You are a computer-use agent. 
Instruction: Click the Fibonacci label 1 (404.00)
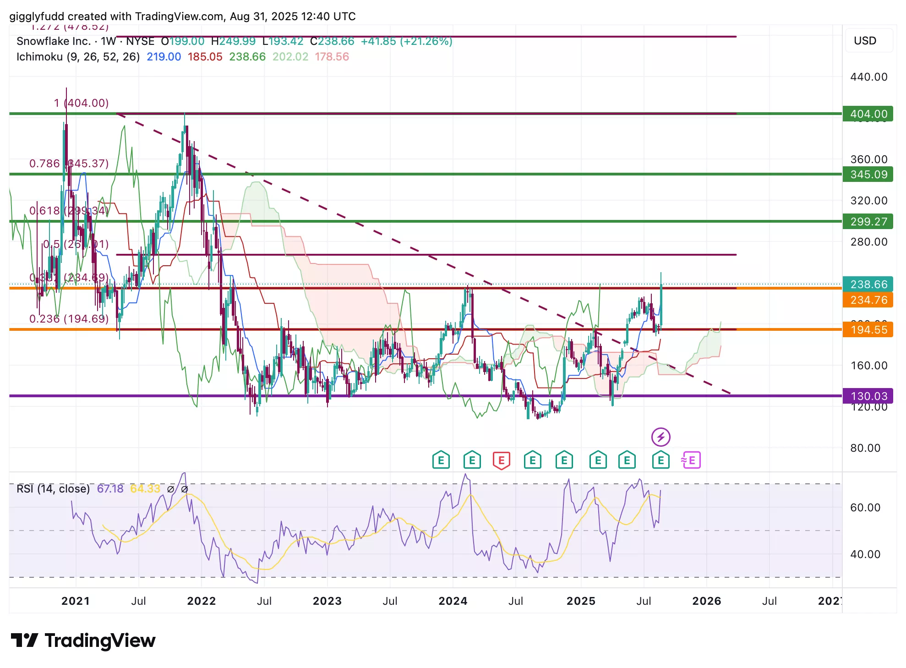point(81,103)
